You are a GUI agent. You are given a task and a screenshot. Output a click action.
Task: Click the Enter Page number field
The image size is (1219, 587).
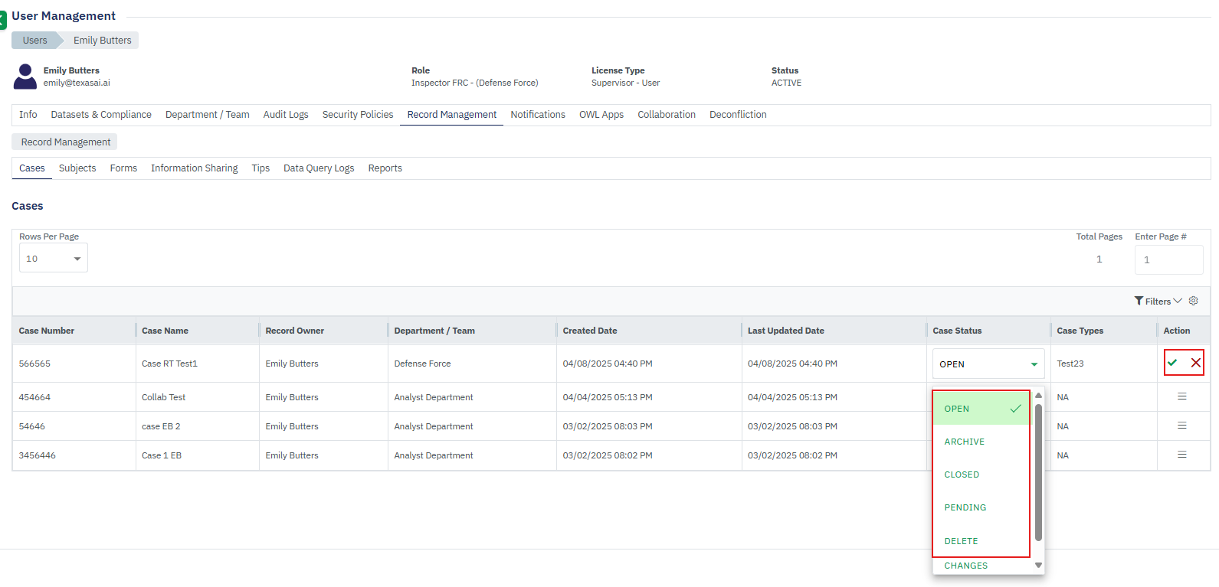pos(1168,259)
